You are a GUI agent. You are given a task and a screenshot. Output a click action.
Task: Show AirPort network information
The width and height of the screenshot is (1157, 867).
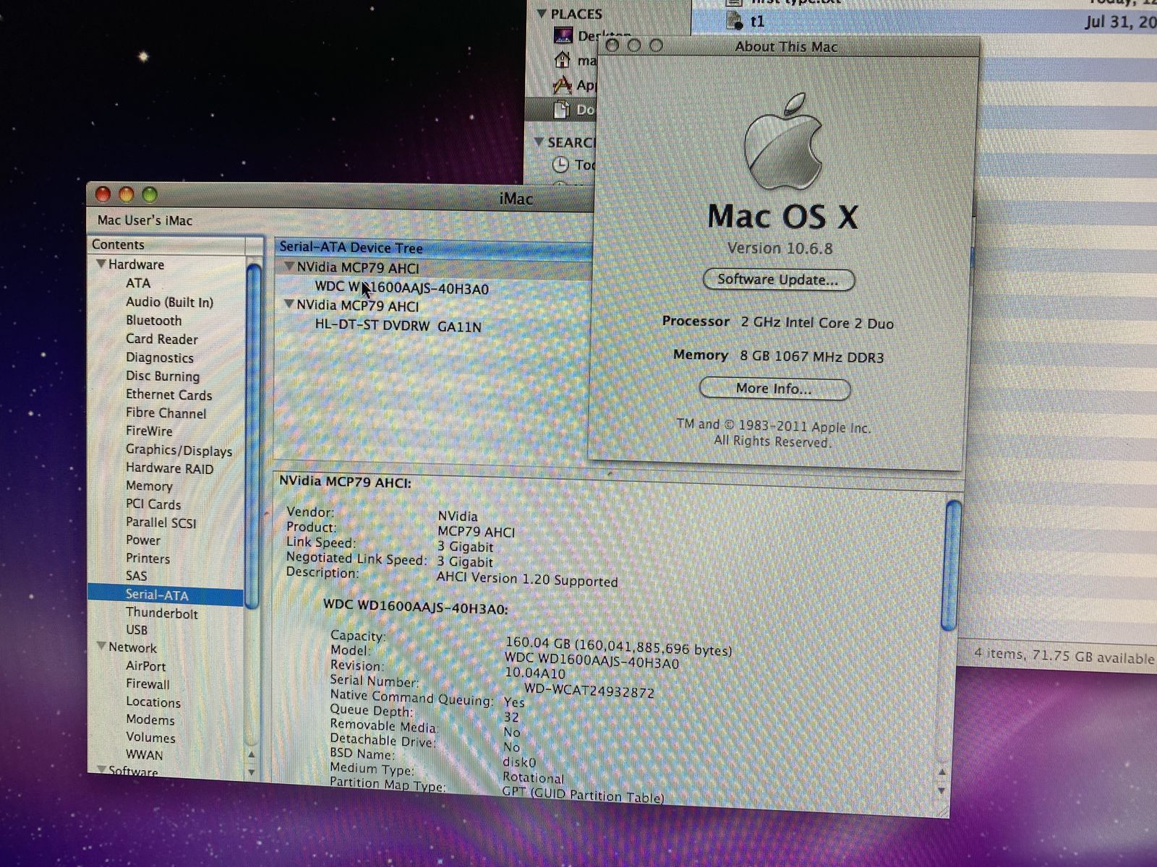(145, 666)
